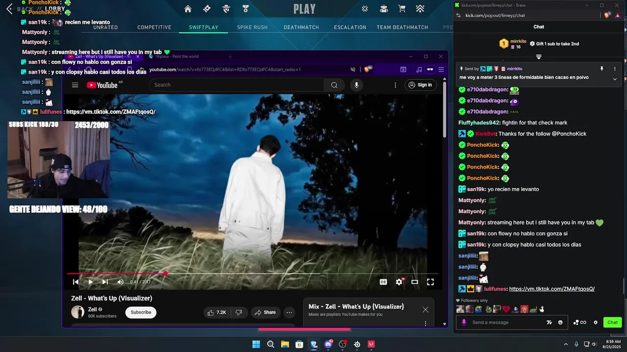The width and height of the screenshot is (627, 352).
Task: Open File Explorer from taskbar
Action: pyautogui.click(x=285, y=344)
